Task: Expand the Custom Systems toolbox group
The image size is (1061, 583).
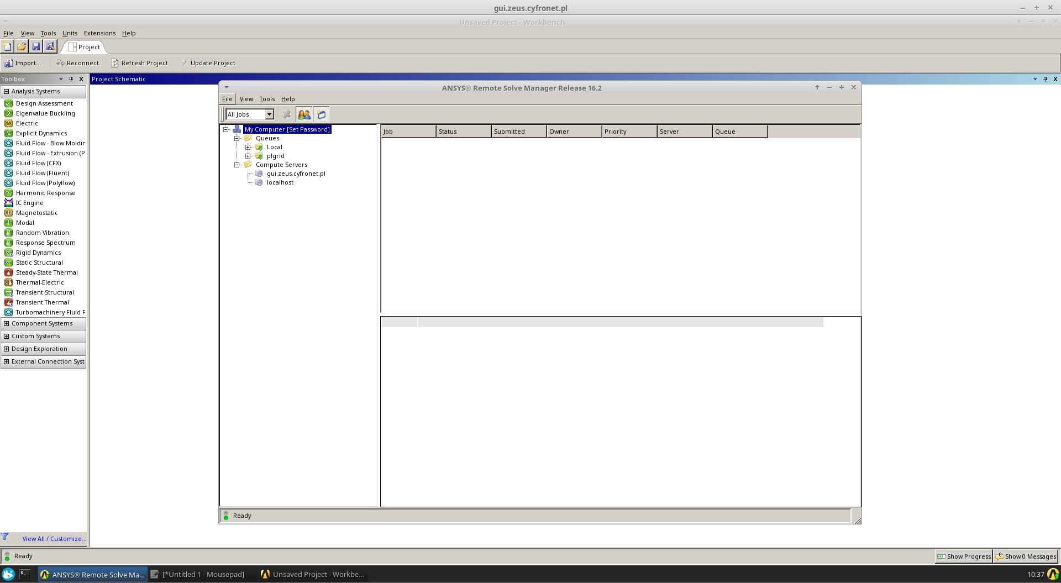Action: coord(6,336)
